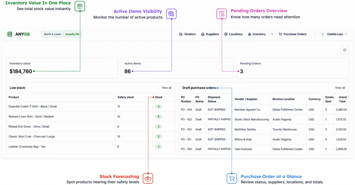Click the Vendor / Supplier column header

click(x=246, y=99)
